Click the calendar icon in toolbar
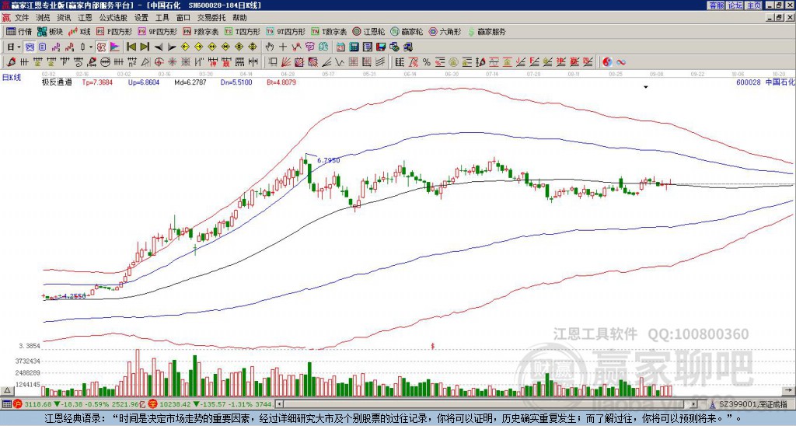 pos(340,47)
